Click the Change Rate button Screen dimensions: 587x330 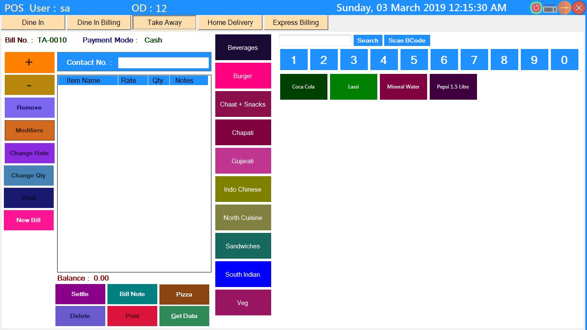click(x=30, y=153)
